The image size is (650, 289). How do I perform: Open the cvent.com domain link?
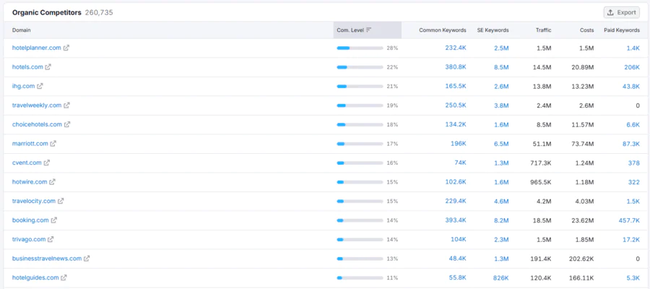coord(27,163)
